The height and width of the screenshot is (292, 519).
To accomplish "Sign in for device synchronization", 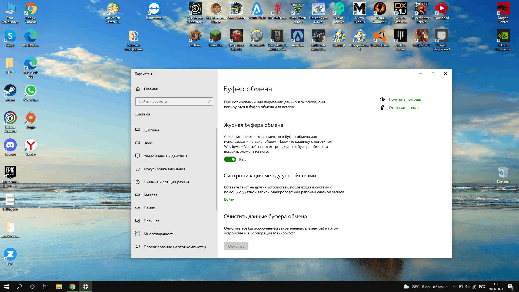I will (x=229, y=199).
